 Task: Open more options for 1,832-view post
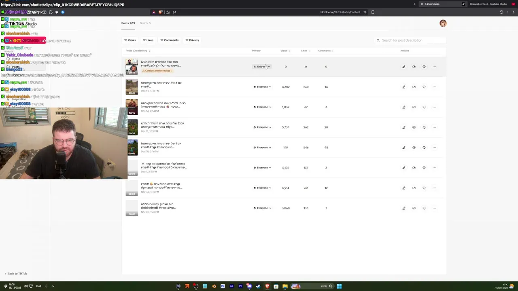tap(434, 107)
